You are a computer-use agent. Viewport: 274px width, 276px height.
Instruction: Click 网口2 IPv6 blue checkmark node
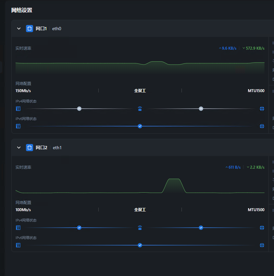tap(140, 245)
